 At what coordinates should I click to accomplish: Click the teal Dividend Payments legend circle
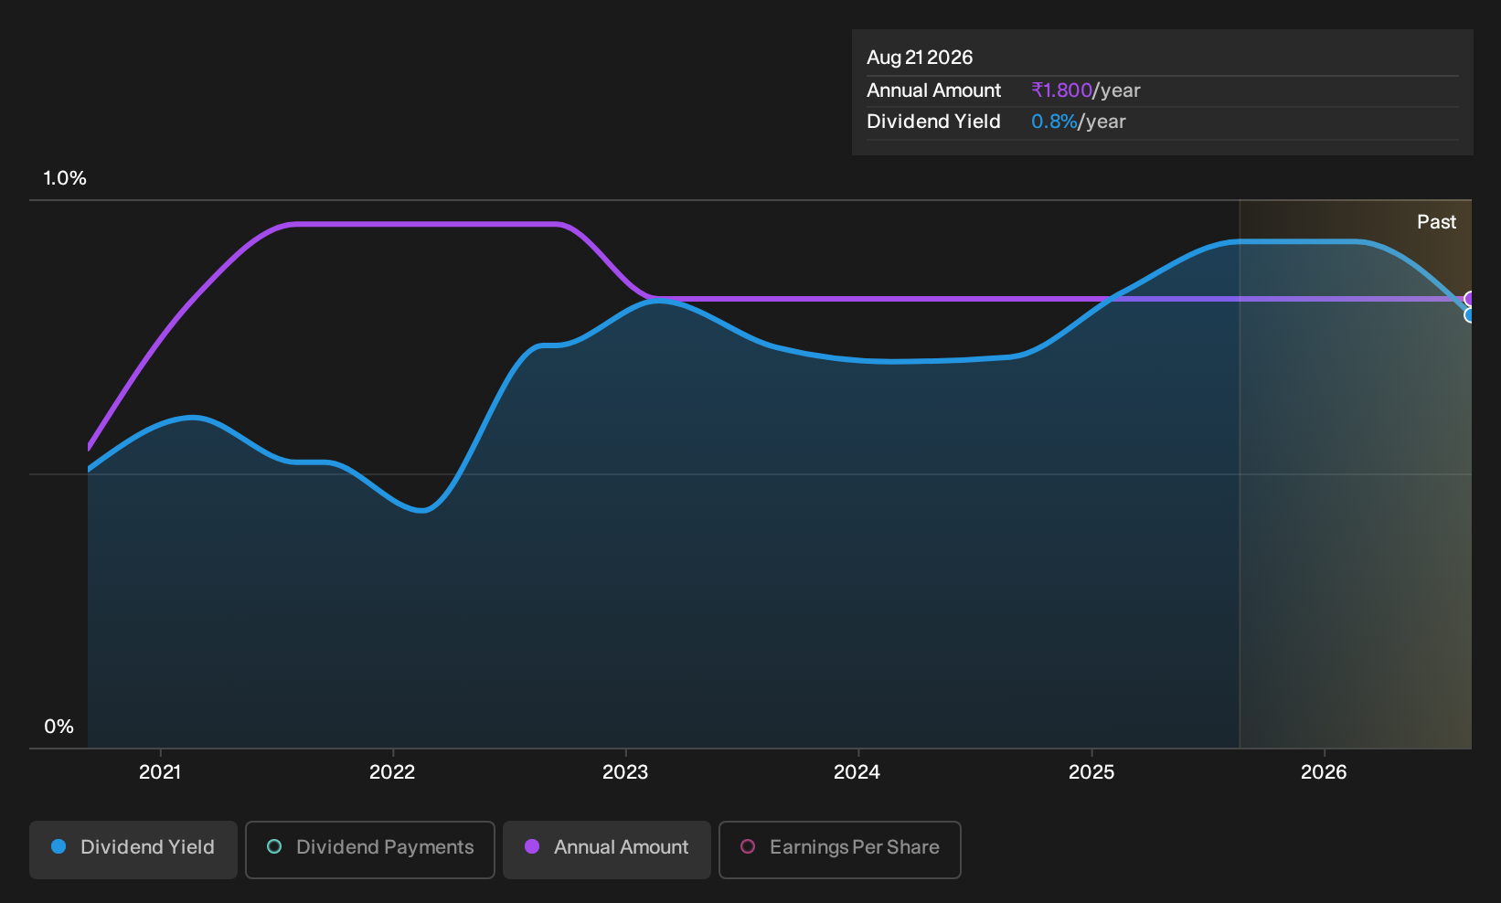[274, 846]
